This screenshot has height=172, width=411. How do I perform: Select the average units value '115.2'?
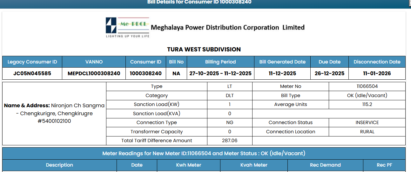tap(367, 104)
